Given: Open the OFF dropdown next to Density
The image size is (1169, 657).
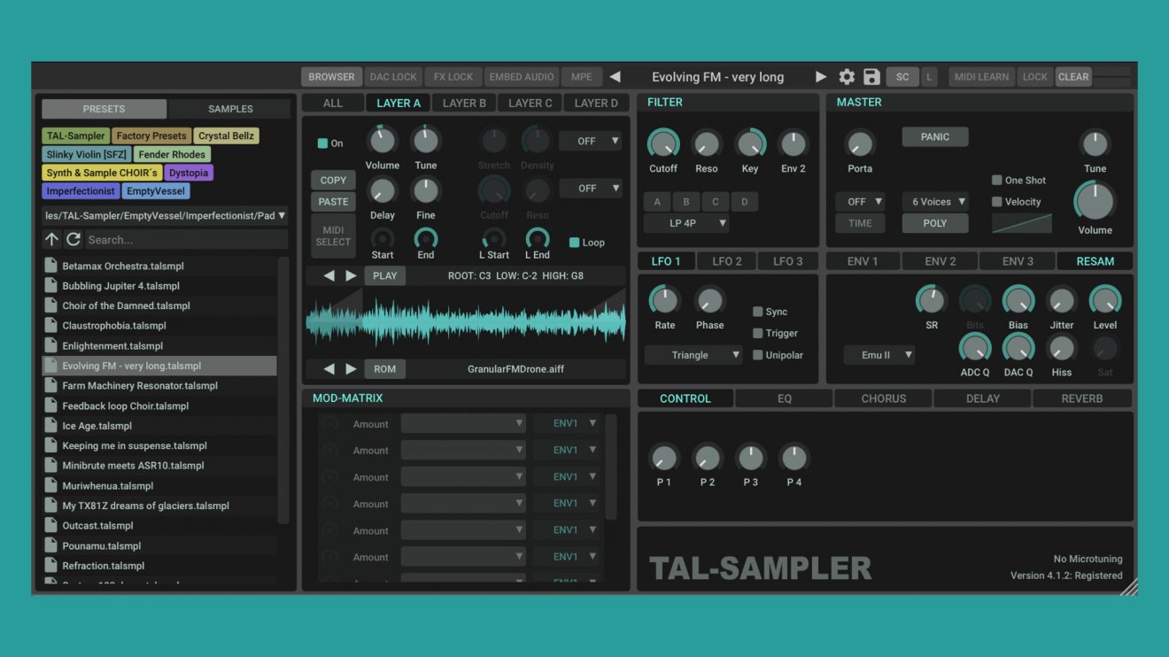Looking at the screenshot, I should (x=590, y=141).
